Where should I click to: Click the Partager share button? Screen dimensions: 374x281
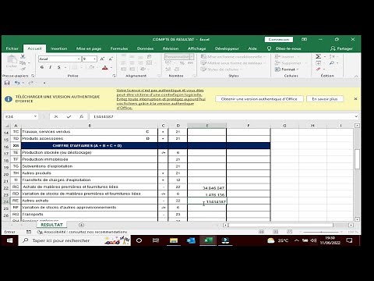coord(341,48)
